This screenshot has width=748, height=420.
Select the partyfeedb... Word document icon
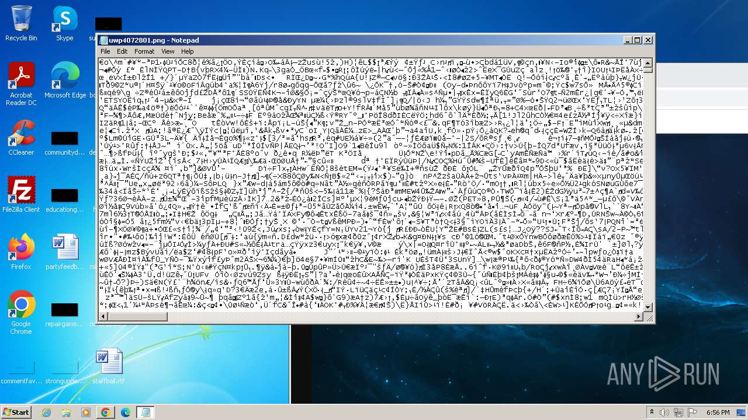[x=65, y=253]
